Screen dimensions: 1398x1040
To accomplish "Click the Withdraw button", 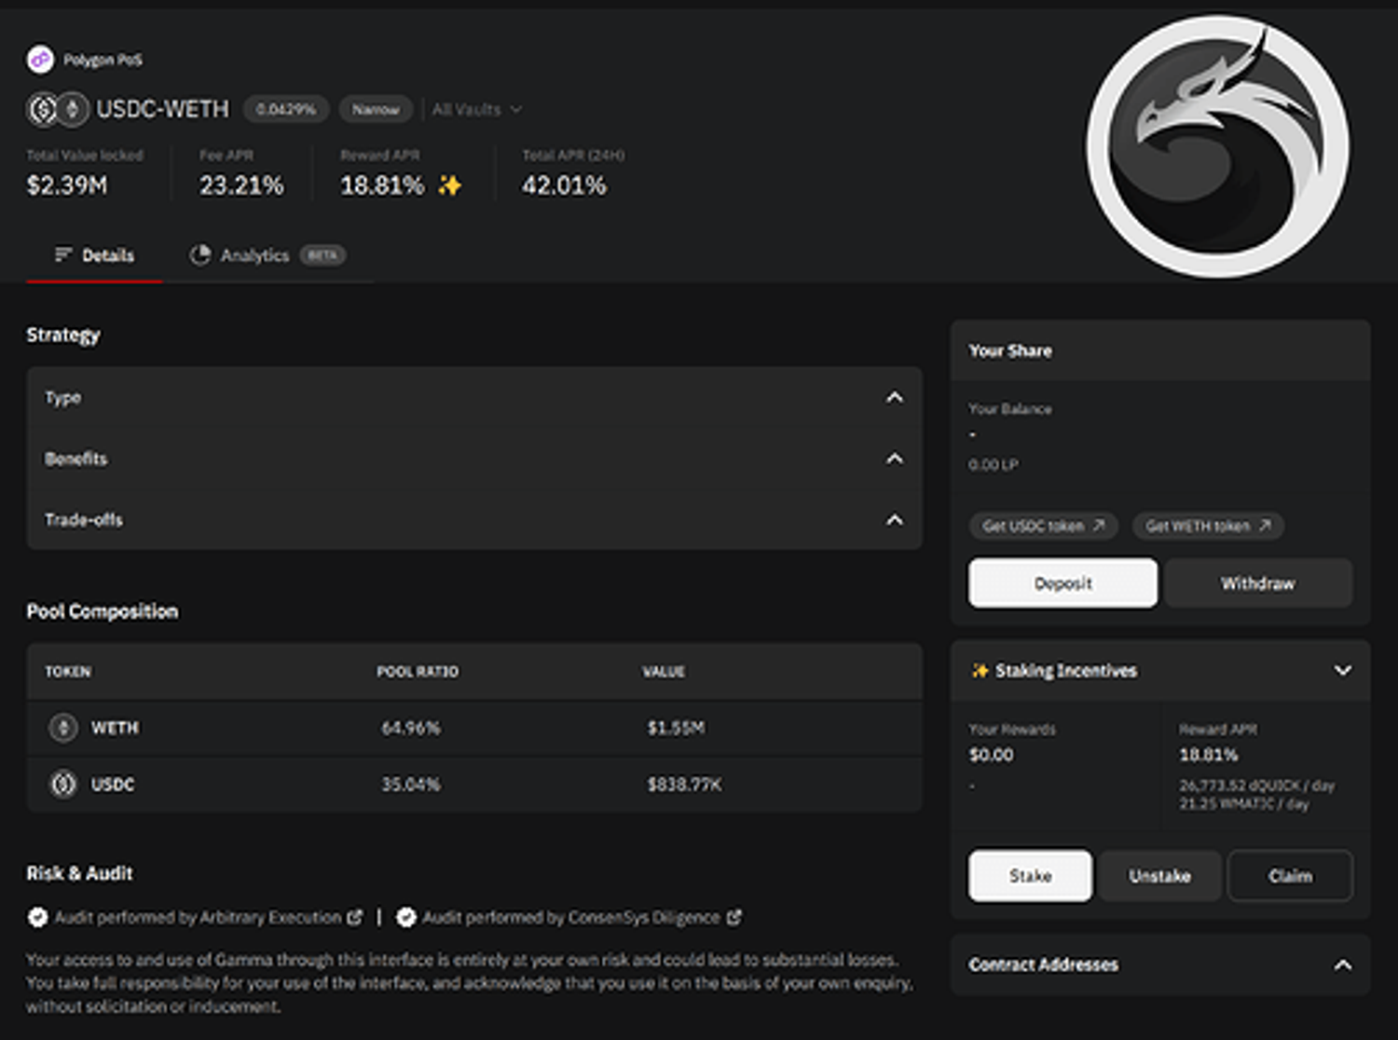I will click(1257, 583).
